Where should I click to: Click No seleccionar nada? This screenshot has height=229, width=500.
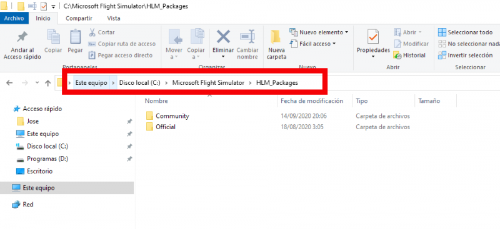click(469, 44)
